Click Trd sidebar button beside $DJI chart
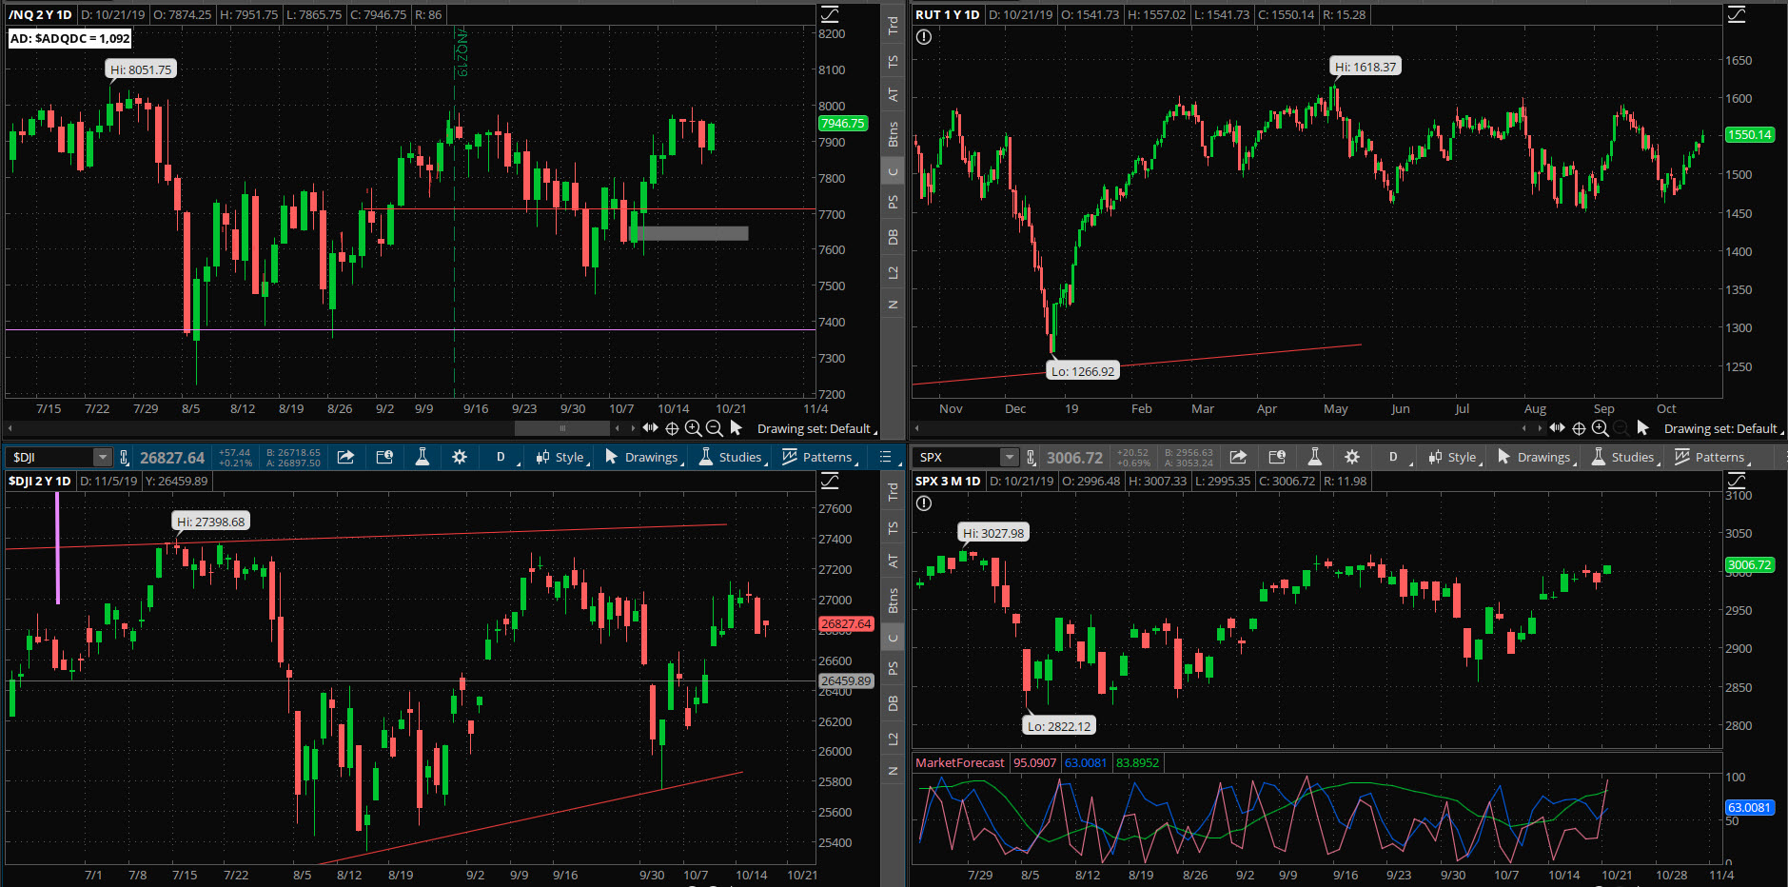Viewport: 1788px width, 887px height. [893, 492]
